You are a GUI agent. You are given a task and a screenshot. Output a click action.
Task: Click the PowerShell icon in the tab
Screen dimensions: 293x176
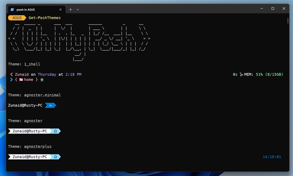12,10
